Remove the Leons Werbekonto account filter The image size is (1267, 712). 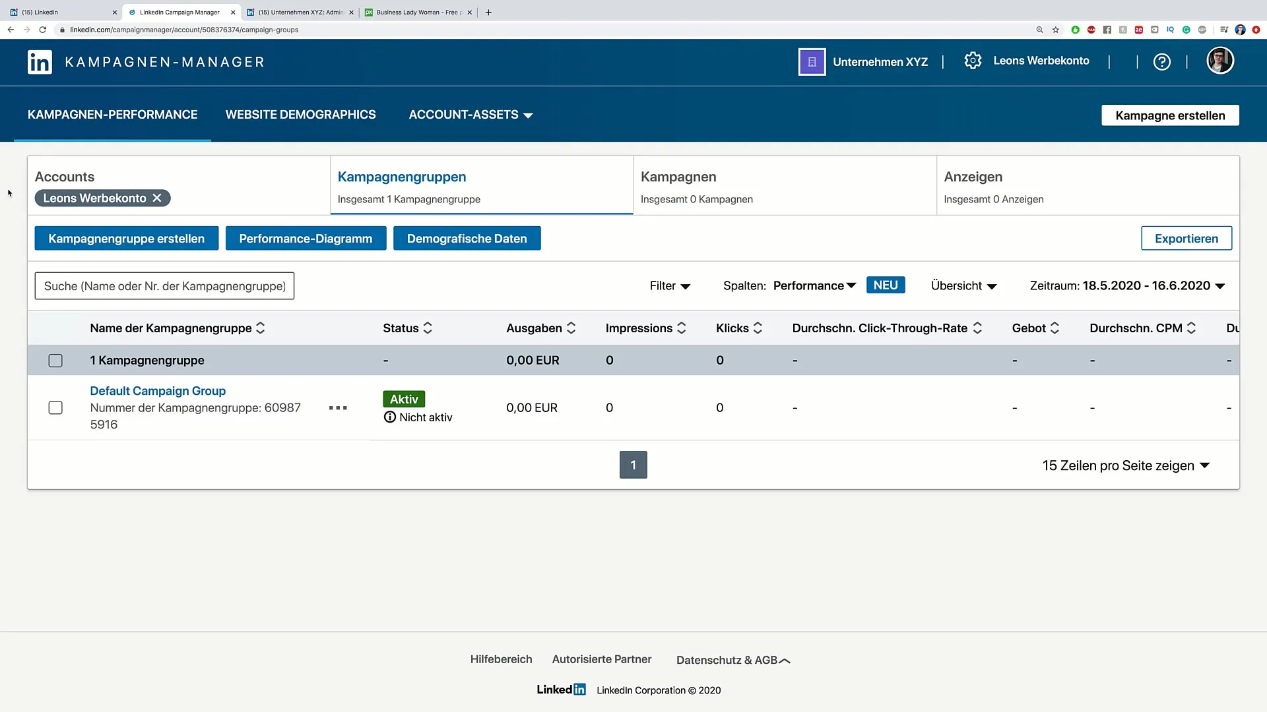pyautogui.click(x=157, y=198)
